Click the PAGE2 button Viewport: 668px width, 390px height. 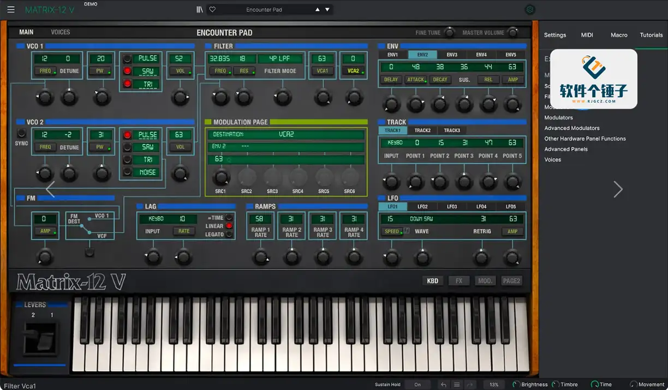512,280
